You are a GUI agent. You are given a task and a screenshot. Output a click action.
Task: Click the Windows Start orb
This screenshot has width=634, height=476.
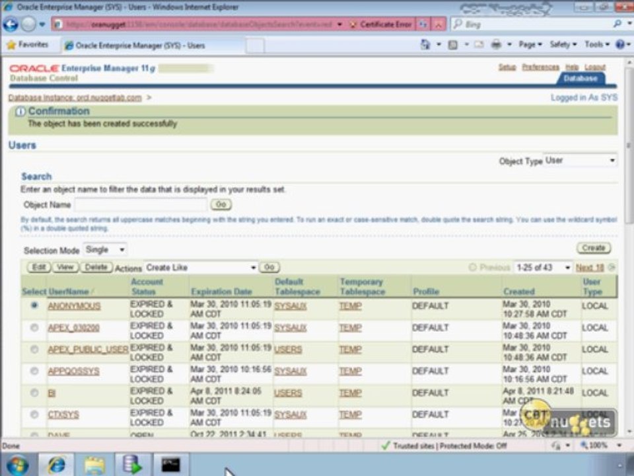(x=17, y=465)
